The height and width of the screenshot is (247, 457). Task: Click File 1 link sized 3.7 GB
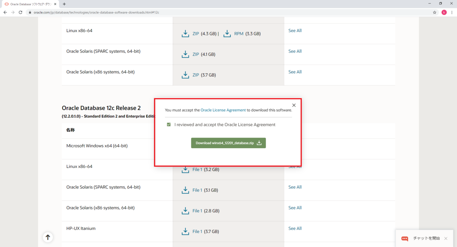197,231
